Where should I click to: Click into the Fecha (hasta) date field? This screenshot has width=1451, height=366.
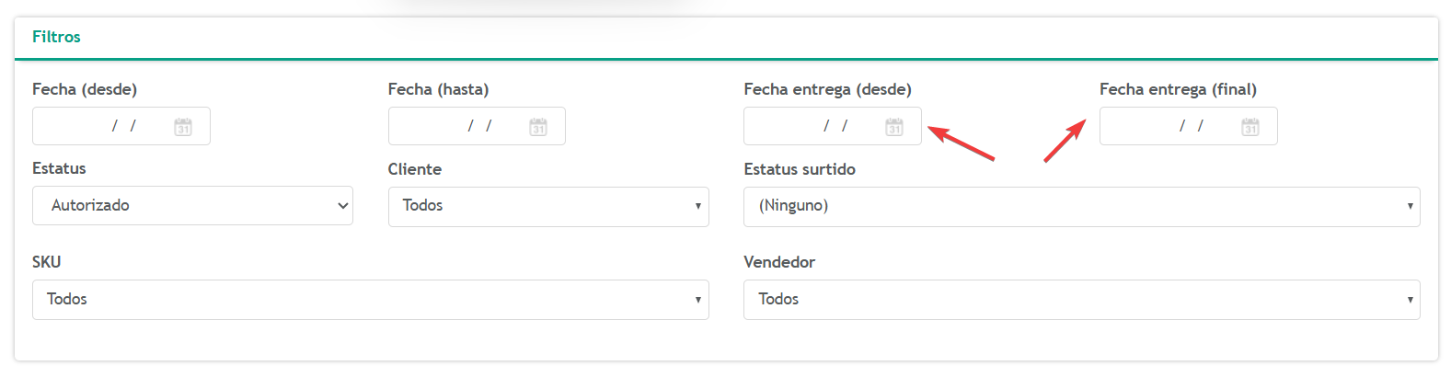coord(477,126)
